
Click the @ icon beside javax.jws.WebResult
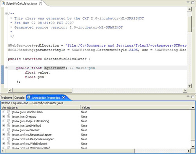tap(9, 130)
